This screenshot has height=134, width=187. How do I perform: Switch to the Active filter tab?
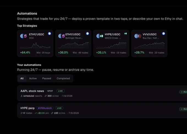pos(33,78)
